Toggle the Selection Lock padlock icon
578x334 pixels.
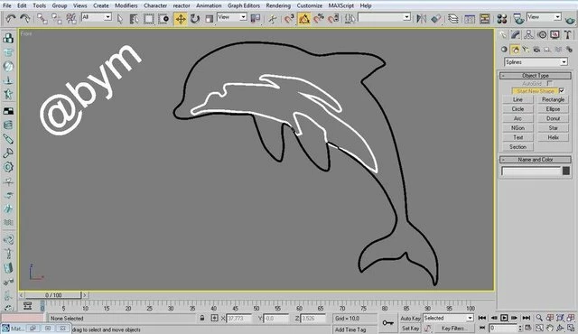point(202,318)
